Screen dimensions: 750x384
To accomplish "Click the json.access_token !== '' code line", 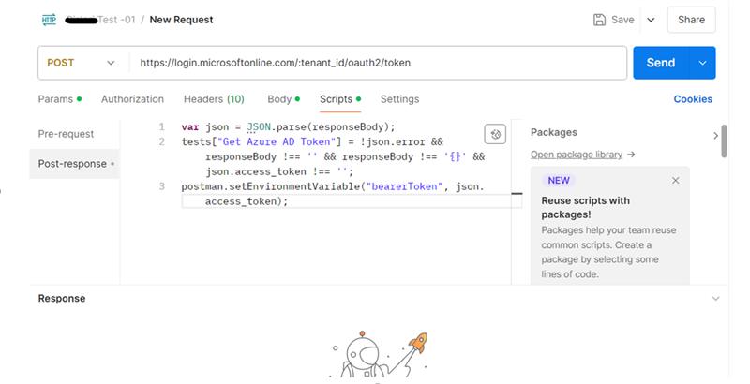I will pos(279,171).
